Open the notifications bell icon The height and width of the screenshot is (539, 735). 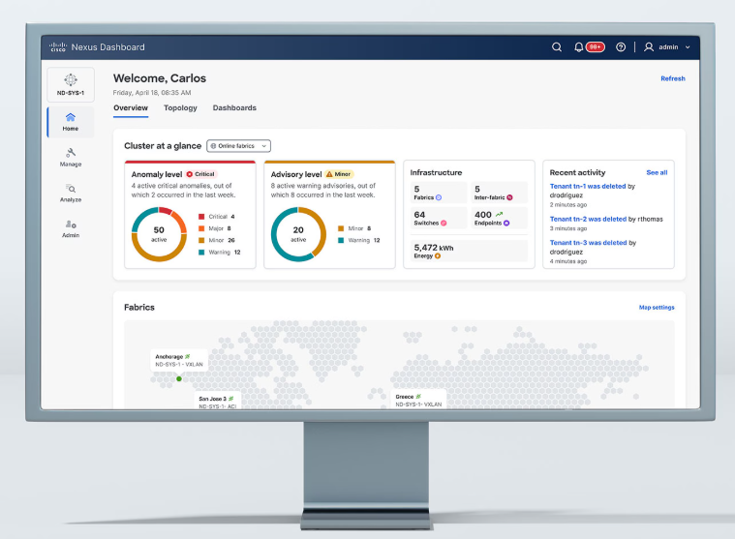point(579,46)
